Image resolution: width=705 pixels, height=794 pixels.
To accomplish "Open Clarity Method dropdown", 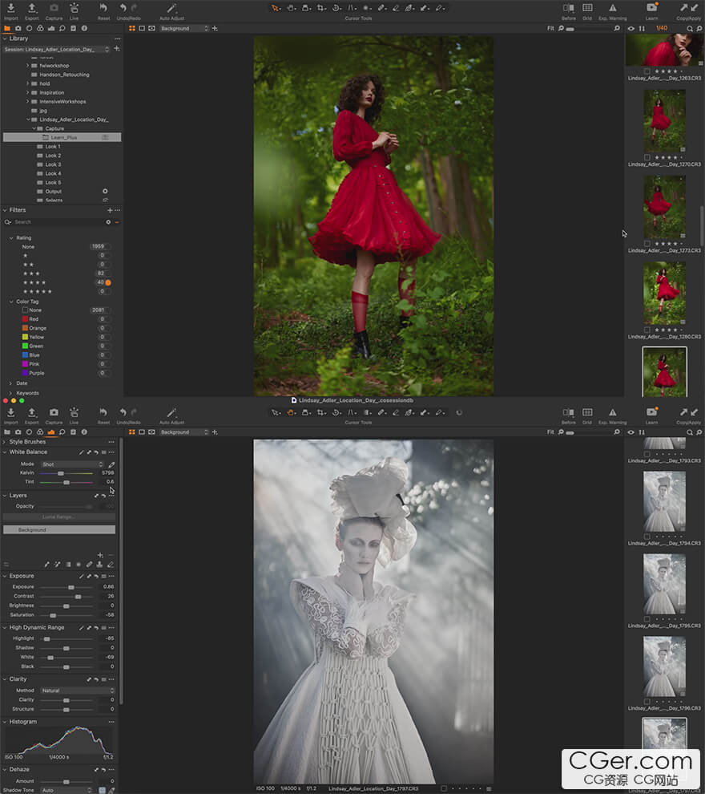I will [x=78, y=691].
